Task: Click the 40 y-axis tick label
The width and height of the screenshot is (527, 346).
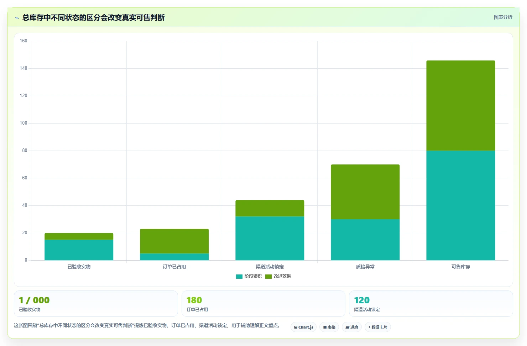Action: click(25, 205)
